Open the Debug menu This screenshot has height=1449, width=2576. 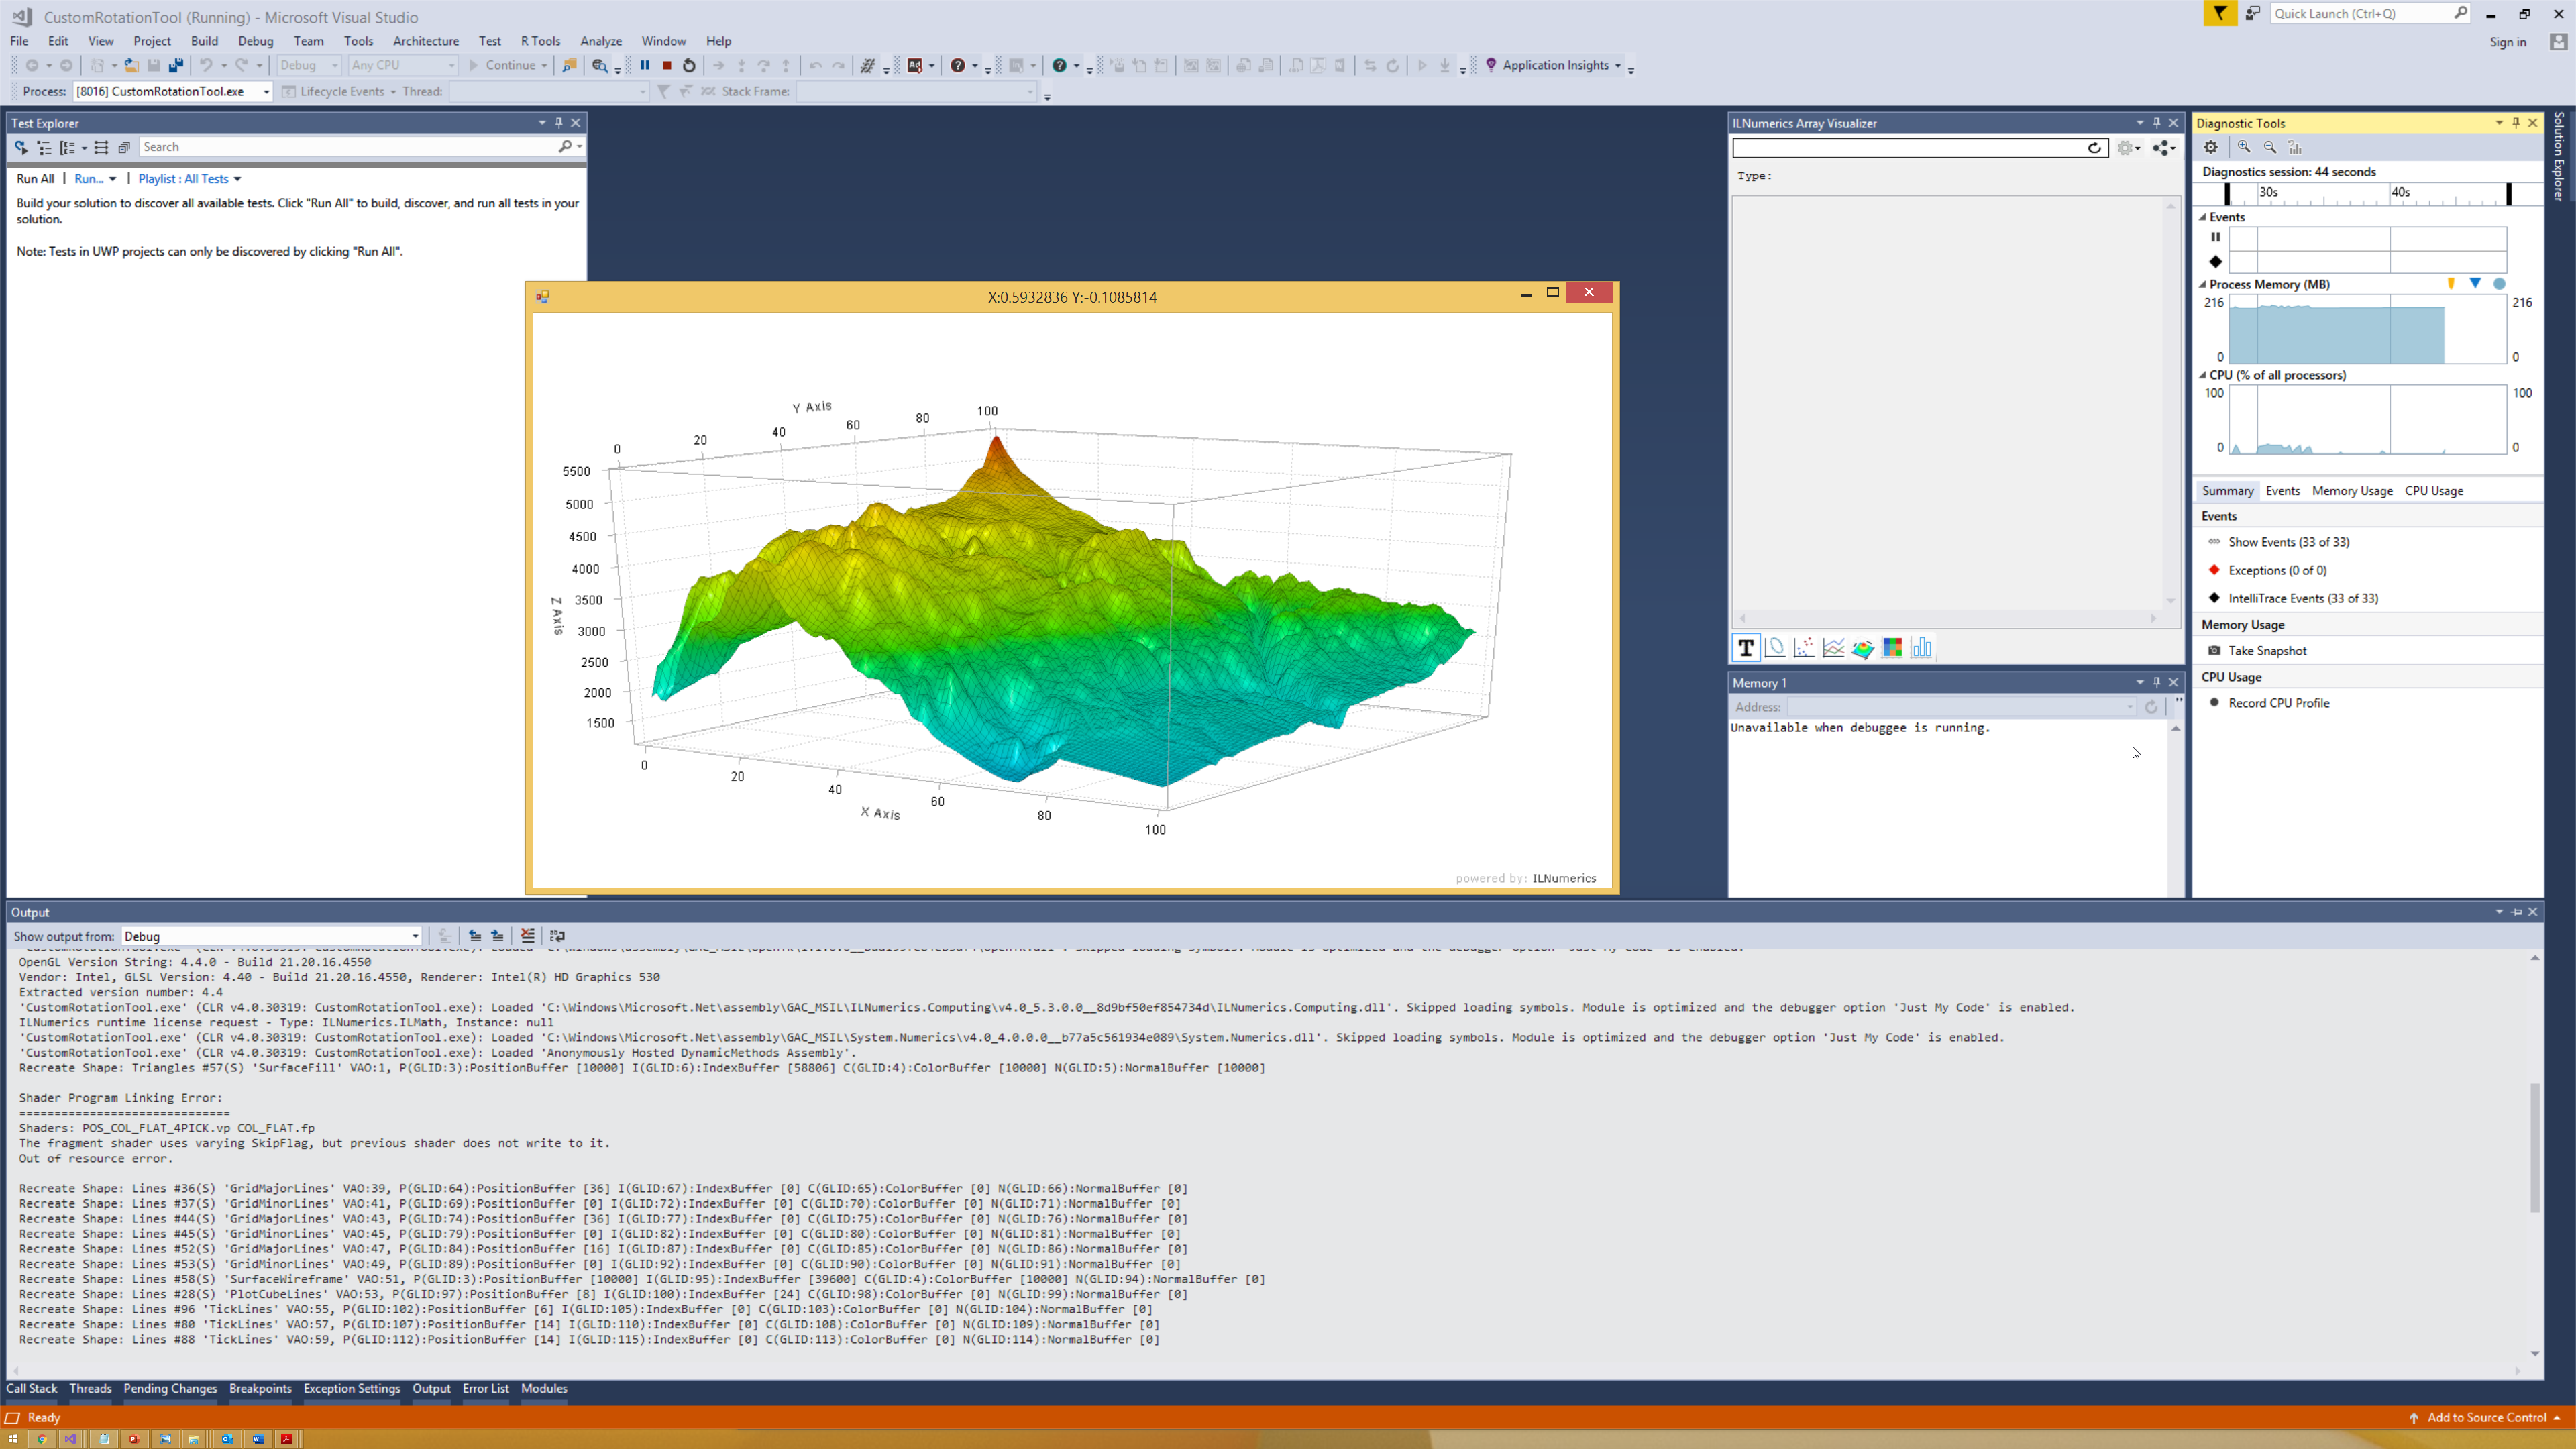(x=255, y=41)
